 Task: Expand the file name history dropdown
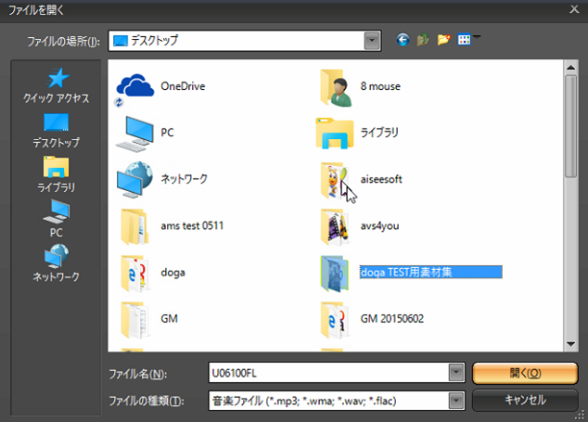(x=456, y=373)
